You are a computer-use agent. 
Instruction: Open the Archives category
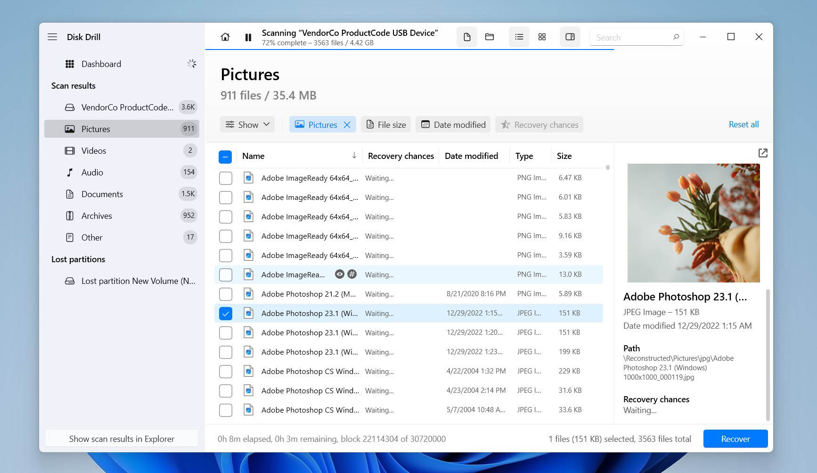coord(122,216)
